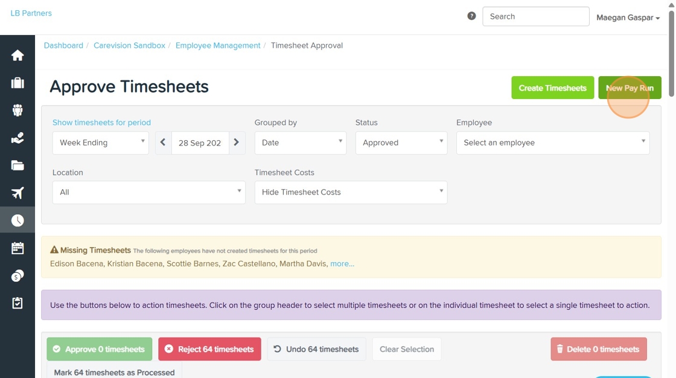The width and height of the screenshot is (676, 378).
Task: Expand the Status dropdown showing Approved
Action: [x=401, y=143]
